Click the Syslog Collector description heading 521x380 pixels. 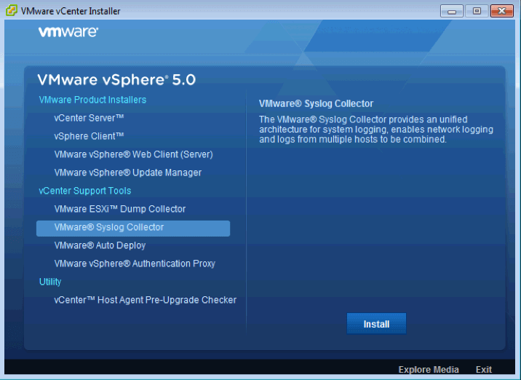[316, 103]
